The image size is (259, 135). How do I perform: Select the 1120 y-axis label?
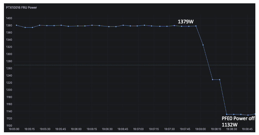click(9, 119)
